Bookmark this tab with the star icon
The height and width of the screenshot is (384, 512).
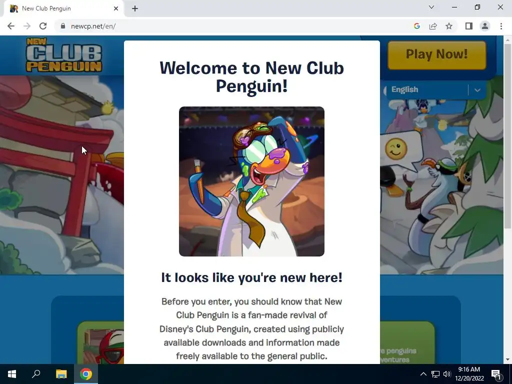[449, 26]
